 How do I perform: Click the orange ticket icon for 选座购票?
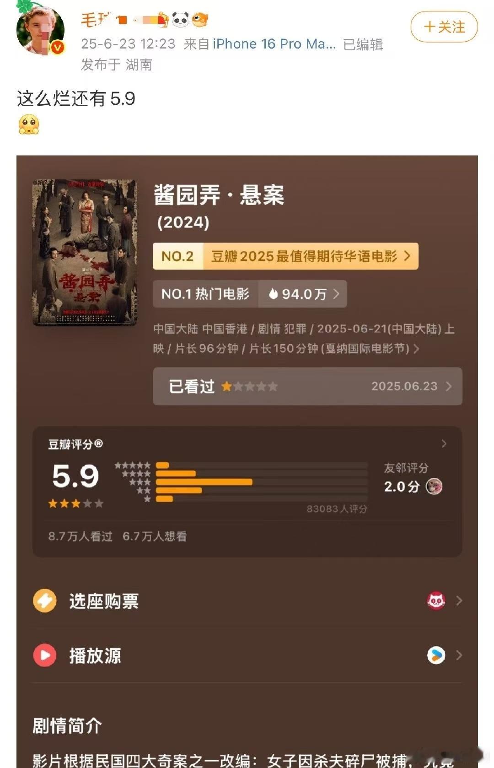[x=45, y=600]
